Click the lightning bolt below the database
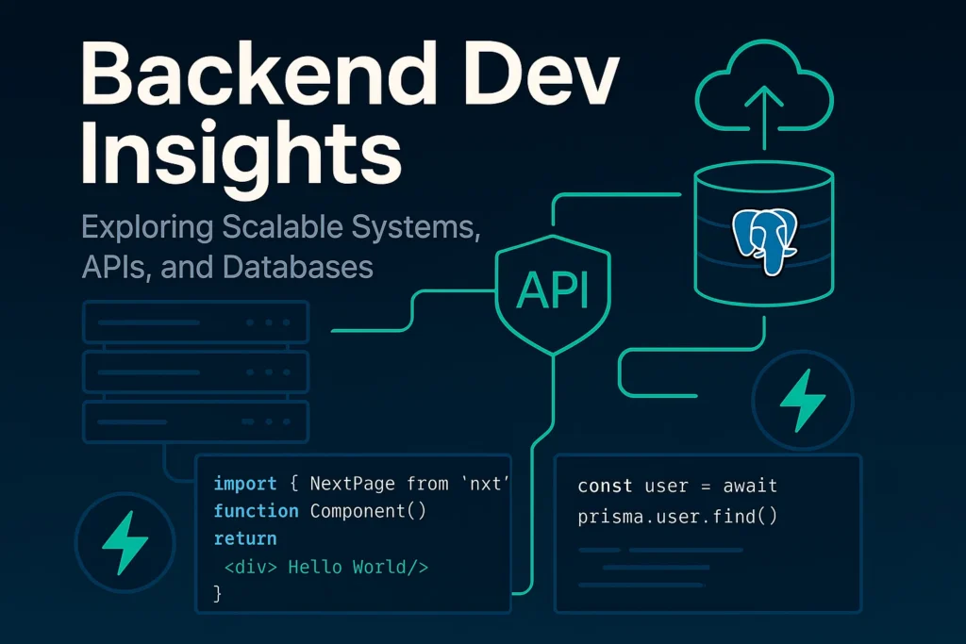Viewport: 966px width, 644px height. [803, 401]
